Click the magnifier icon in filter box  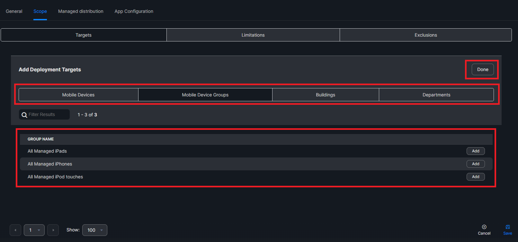[x=24, y=115]
